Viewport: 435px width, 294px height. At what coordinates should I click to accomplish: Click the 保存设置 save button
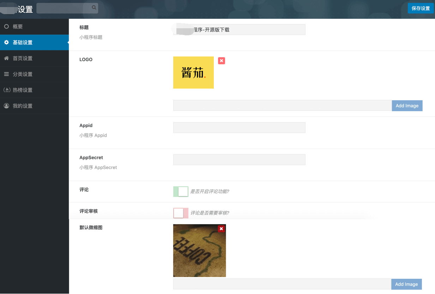[421, 8]
